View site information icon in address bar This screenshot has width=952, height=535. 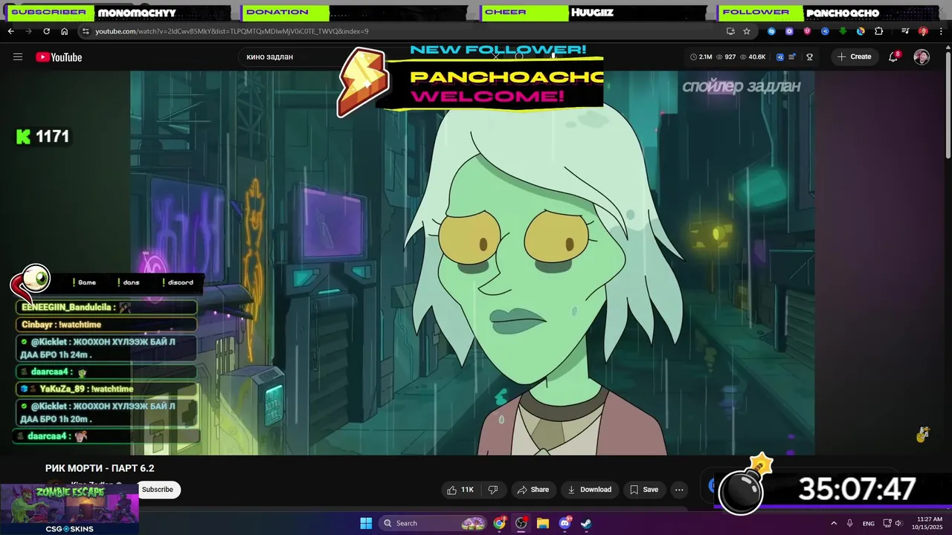(x=86, y=31)
